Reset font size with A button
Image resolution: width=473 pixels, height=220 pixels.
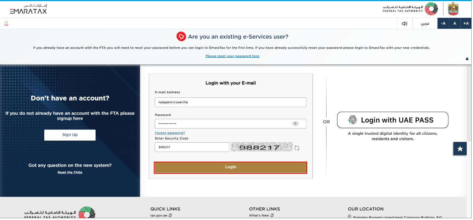click(455, 23)
